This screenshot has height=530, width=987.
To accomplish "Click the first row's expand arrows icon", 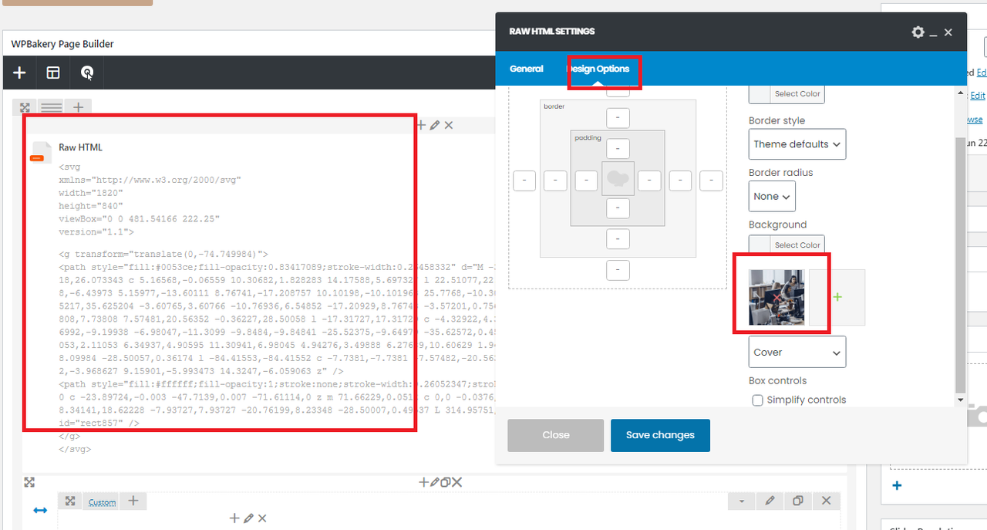I will click(x=25, y=108).
